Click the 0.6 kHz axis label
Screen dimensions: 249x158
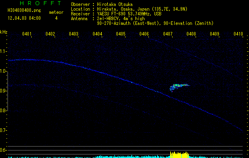[3, 150]
